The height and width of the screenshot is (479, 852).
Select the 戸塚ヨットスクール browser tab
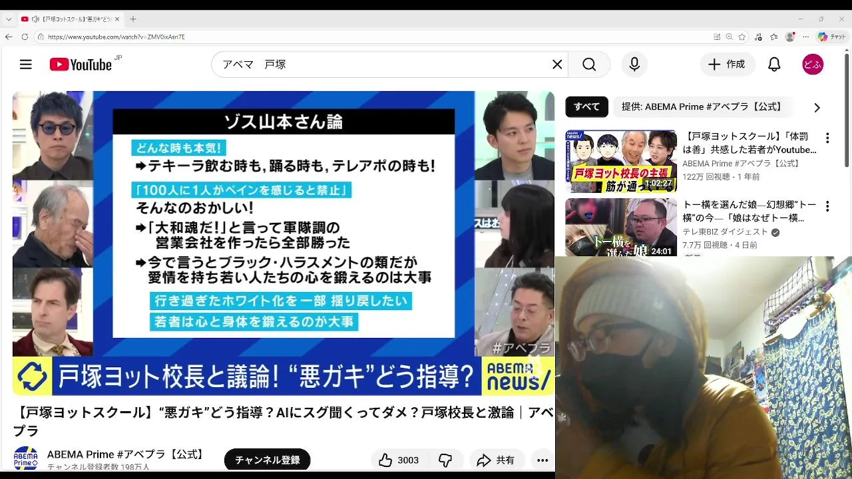pyautogui.click(x=70, y=19)
